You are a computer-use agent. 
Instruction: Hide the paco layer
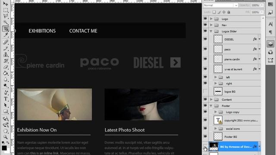(205, 49)
